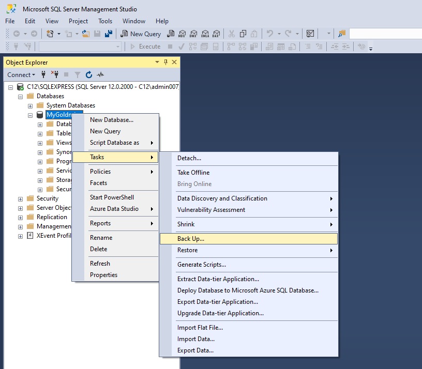
Task: Click Object Explorer refresh icon
Action: 89,74
